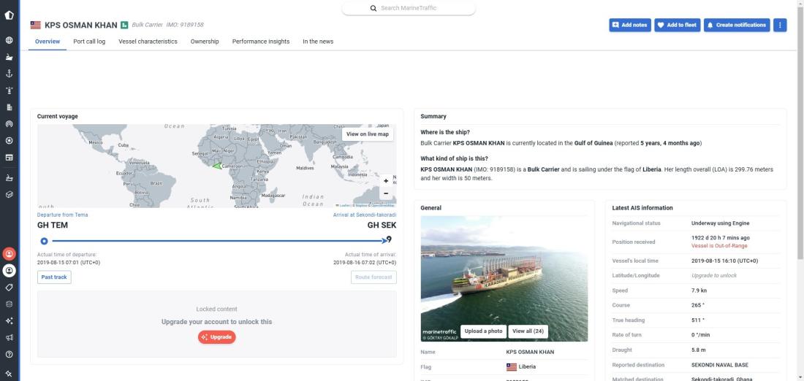Zoom out on the voyage map
The width and height of the screenshot is (804, 381).
point(386,193)
